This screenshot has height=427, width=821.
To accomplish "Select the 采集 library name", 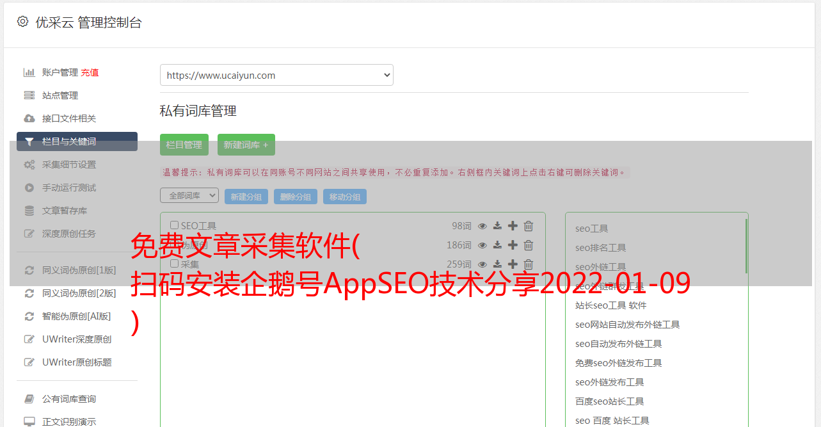I will 190,264.
